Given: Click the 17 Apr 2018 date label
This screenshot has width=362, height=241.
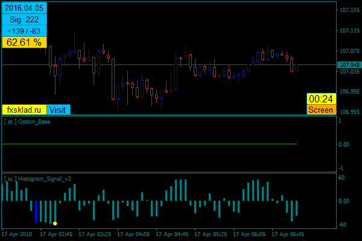Looking at the screenshot, I should tap(17, 234).
